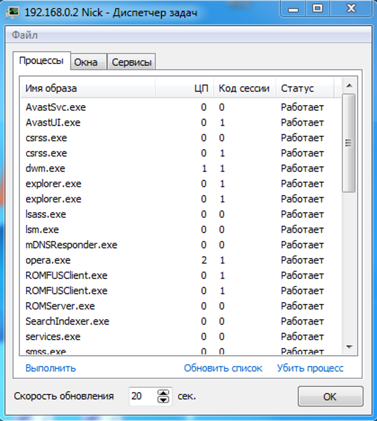Switch to the Окна tab

click(x=86, y=62)
